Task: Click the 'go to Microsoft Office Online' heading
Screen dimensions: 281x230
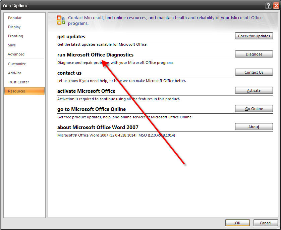Action: pos(92,109)
